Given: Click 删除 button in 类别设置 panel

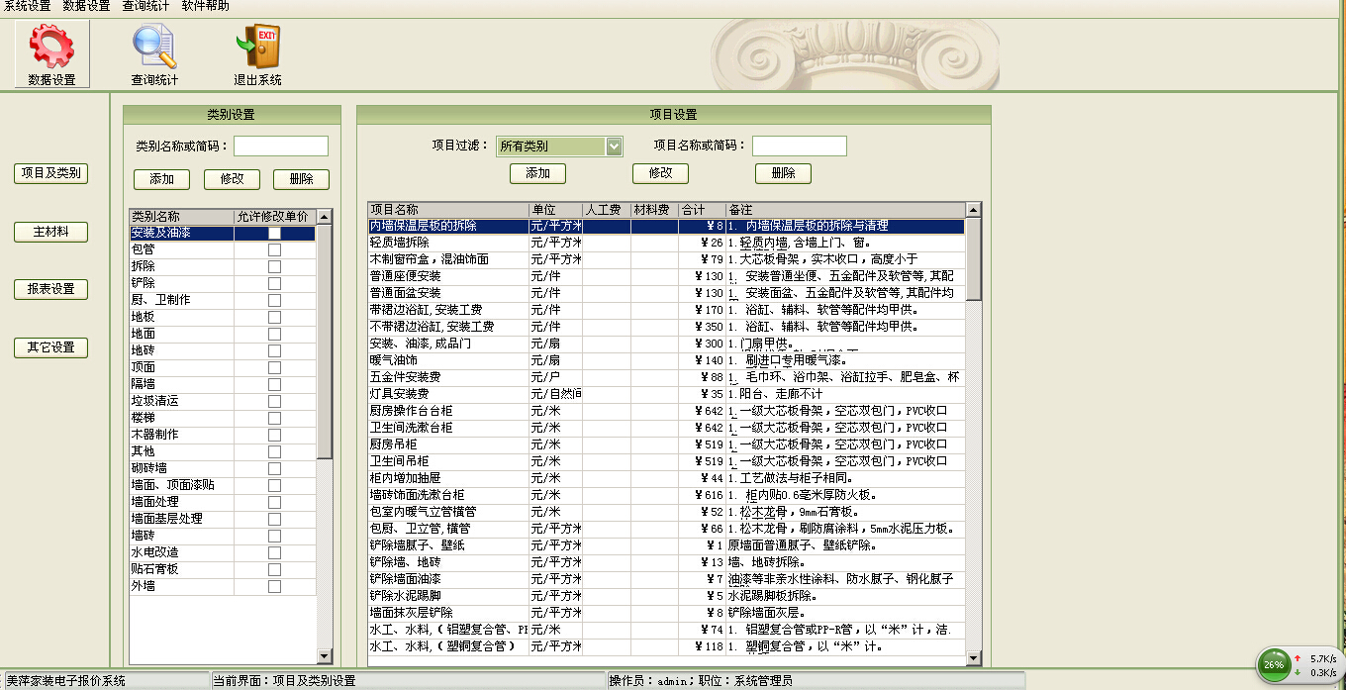Looking at the screenshot, I should [x=301, y=179].
